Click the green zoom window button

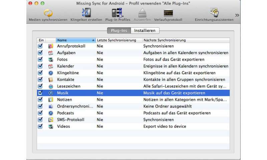[x=42, y=3]
